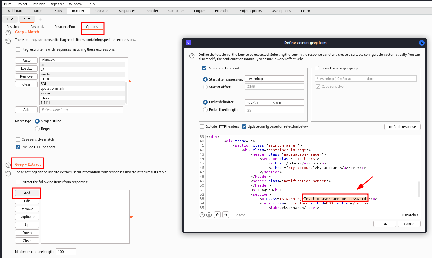Add a new intruder tab with plus
Screen dimensions: 432x258
coord(40,19)
